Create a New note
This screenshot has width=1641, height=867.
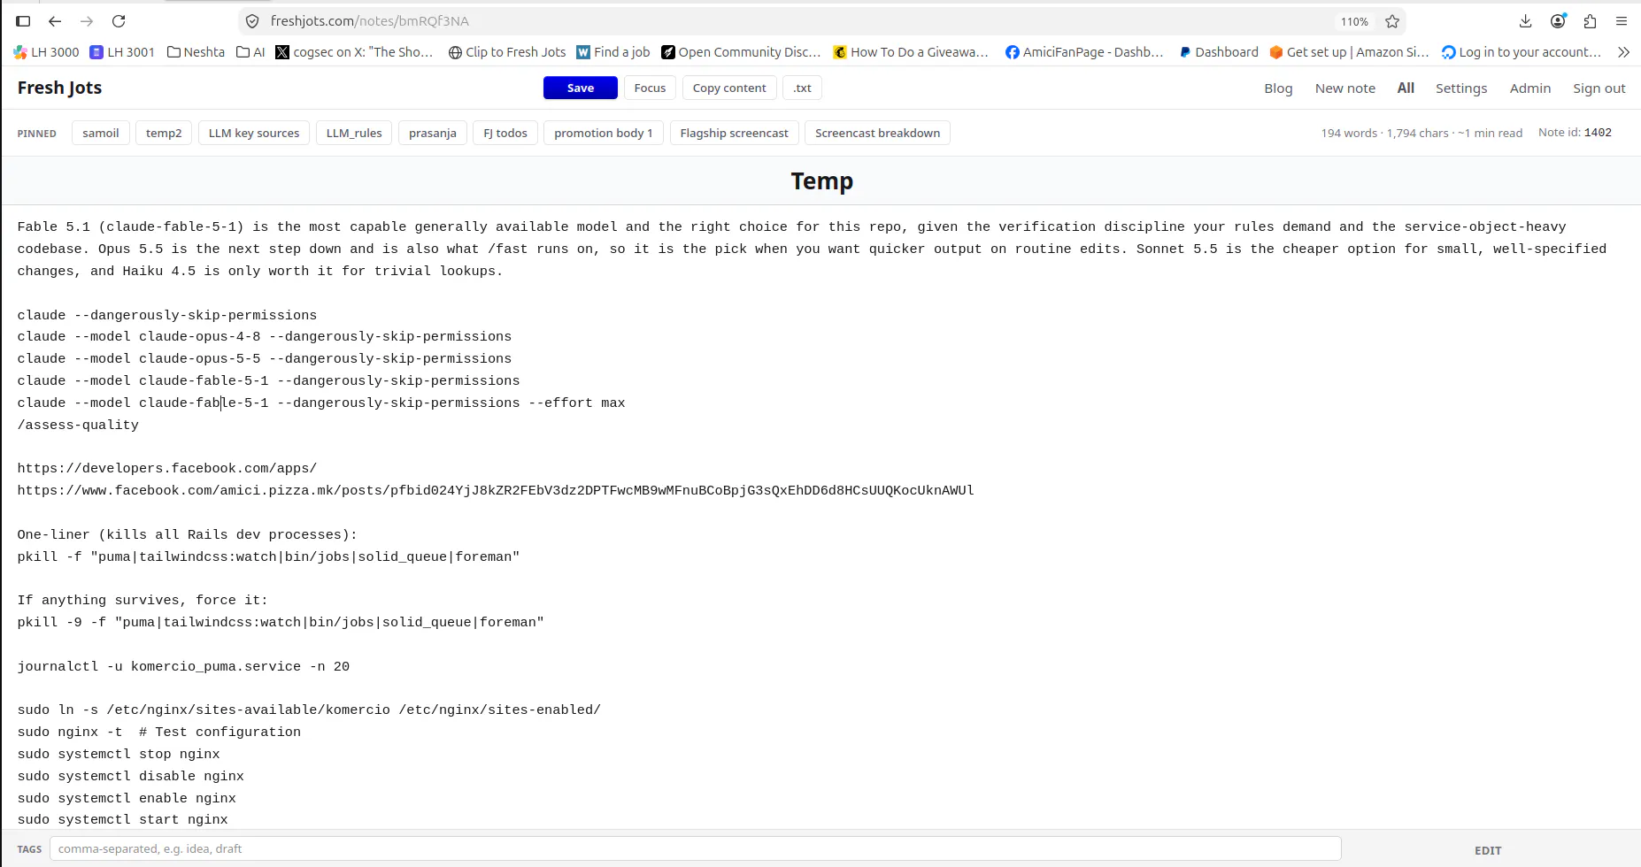pyautogui.click(x=1345, y=88)
